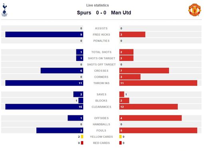Viewport: 204px width, 151px height.
Task: Click the CLEARANCES stat label
Action: [x=101, y=107]
